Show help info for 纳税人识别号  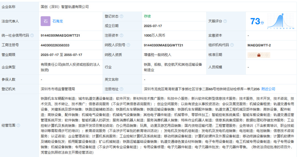coord(128,45)
